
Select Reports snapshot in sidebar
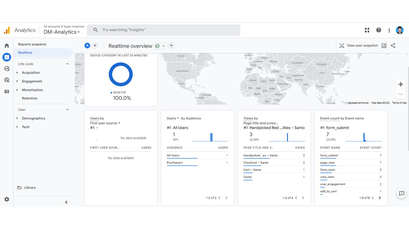tap(32, 44)
